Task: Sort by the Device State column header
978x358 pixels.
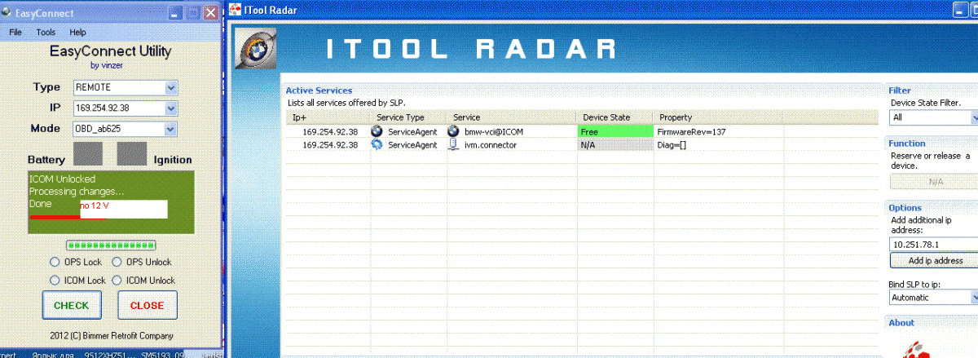Action: (615, 117)
